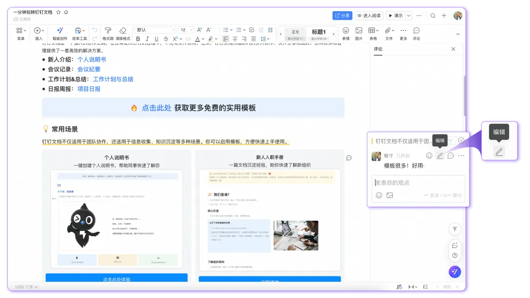The height and width of the screenshot is (298, 530).
Task: Expand the 演示 presentation options arrow
Action: (409, 16)
